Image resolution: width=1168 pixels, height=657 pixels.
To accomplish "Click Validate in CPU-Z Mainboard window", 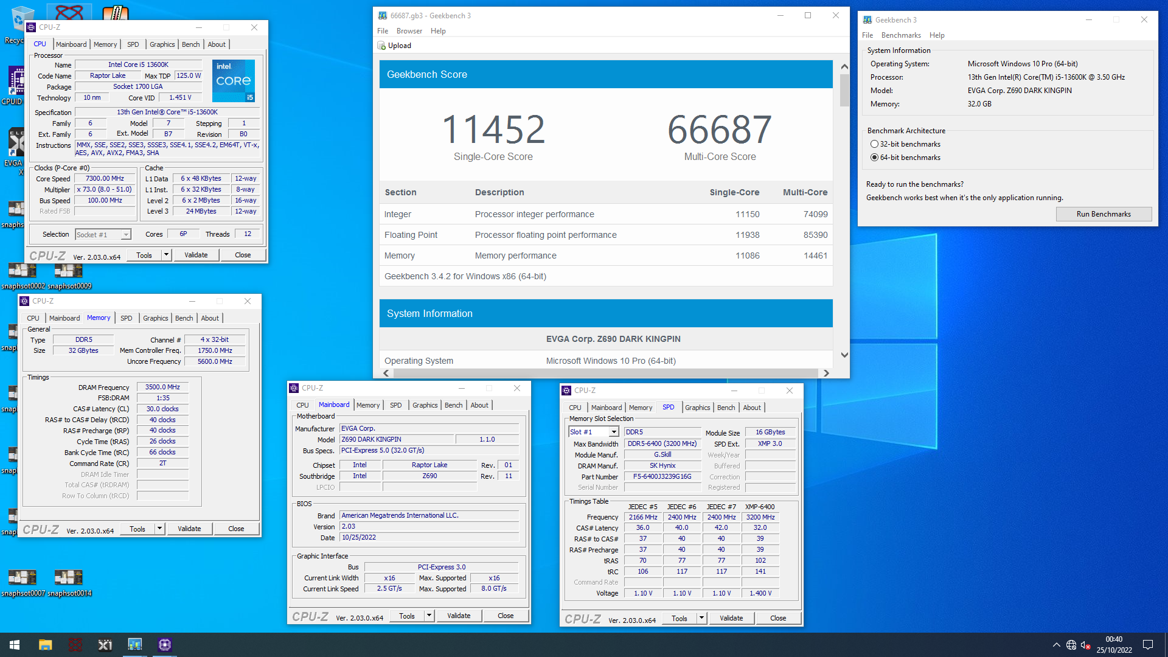I will (459, 616).
